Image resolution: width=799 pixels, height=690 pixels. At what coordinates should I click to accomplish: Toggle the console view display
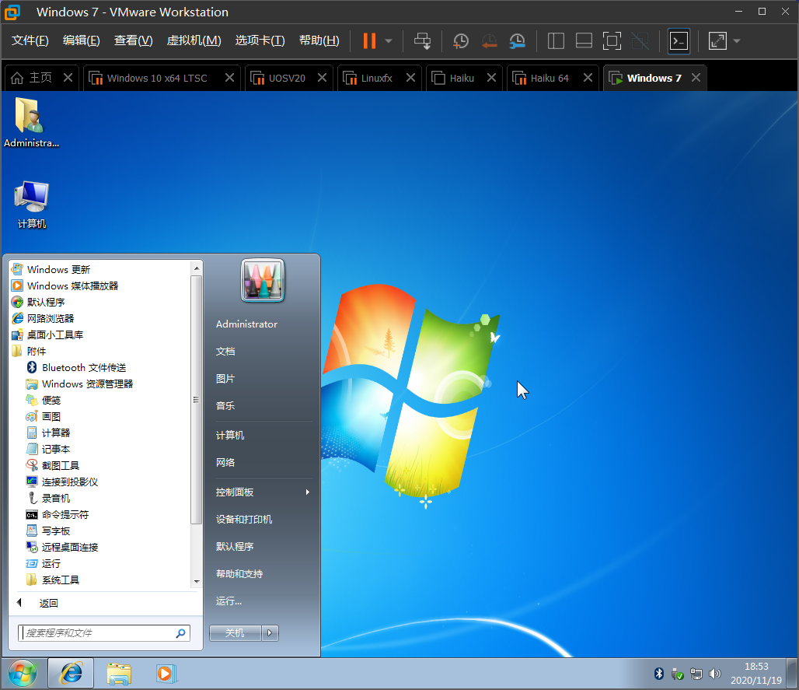tap(679, 40)
